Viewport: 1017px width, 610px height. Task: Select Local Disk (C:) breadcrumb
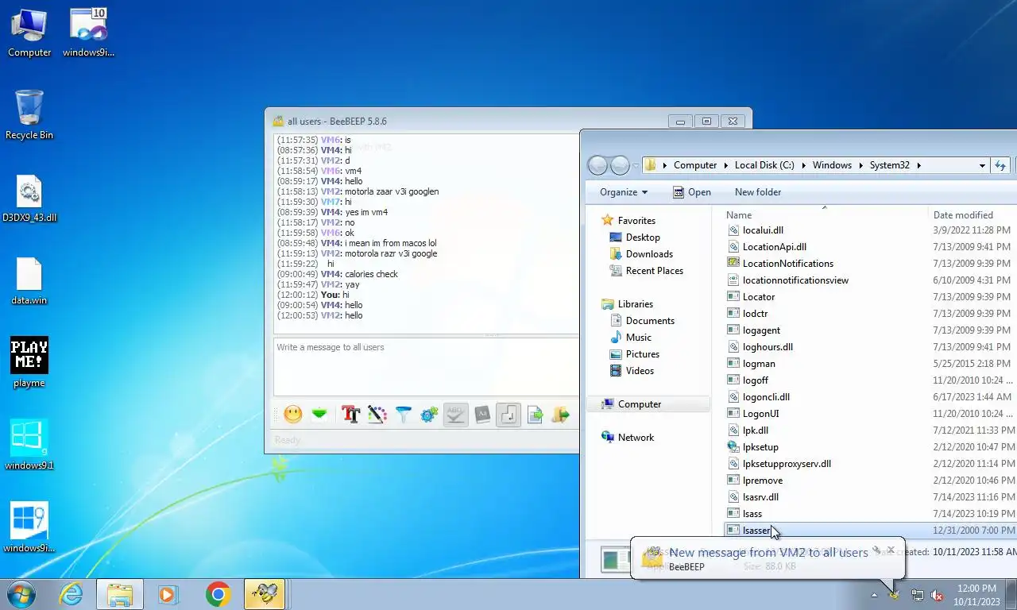764,165
